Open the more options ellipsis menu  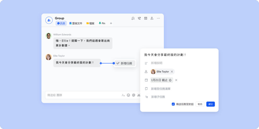click(158, 18)
